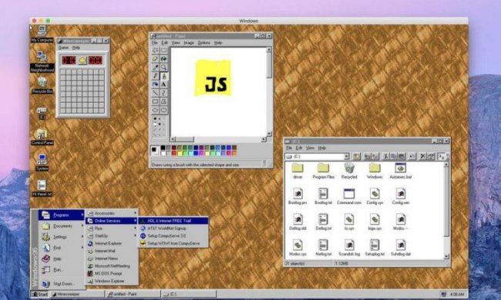The width and height of the screenshot is (501, 300).
Task: Open the drive dropdown in C: window
Action: pyautogui.click(x=346, y=156)
